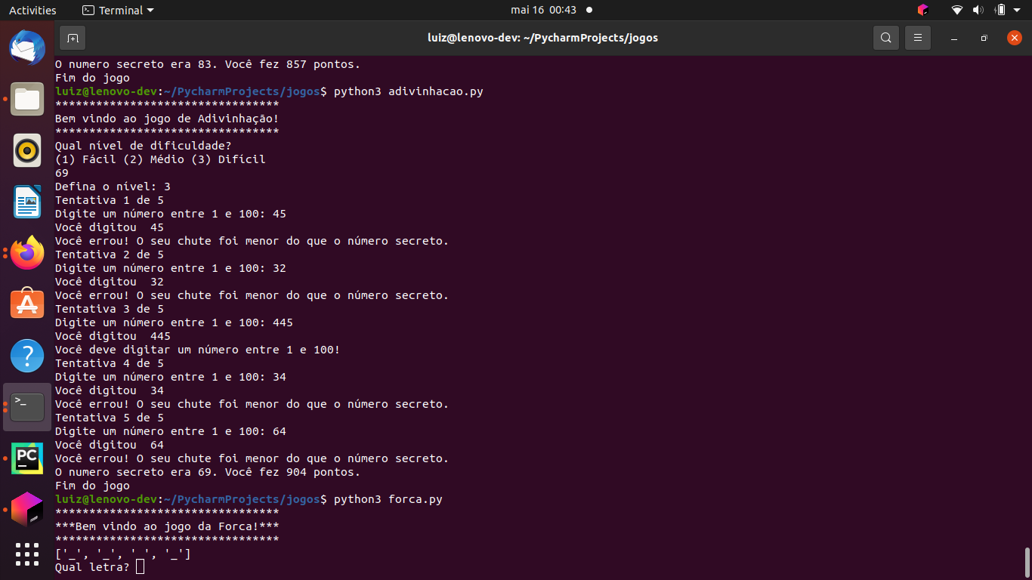Click the 'Qual letra?' input cursor
Viewport: 1032px width, 580px height.
tap(140, 566)
